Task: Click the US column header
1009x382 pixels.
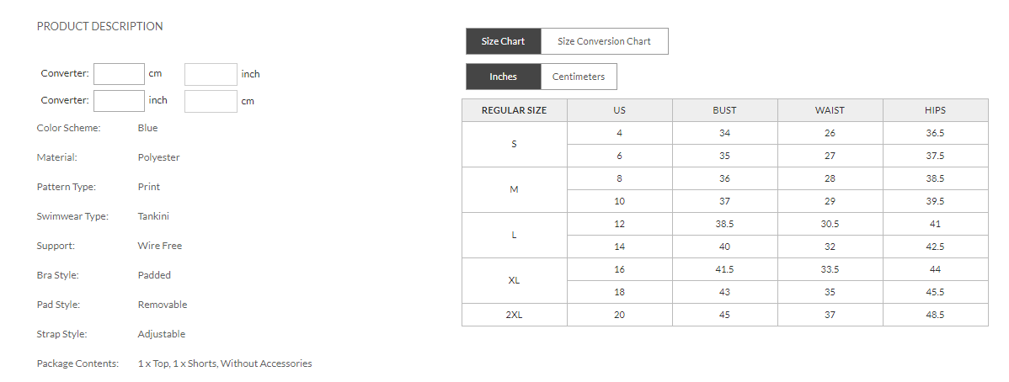Action: (x=619, y=110)
